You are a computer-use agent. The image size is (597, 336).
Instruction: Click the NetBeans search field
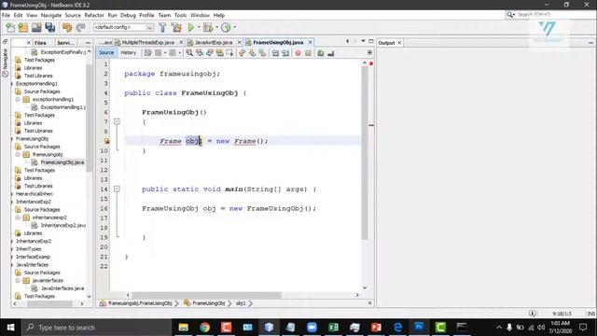550,15
